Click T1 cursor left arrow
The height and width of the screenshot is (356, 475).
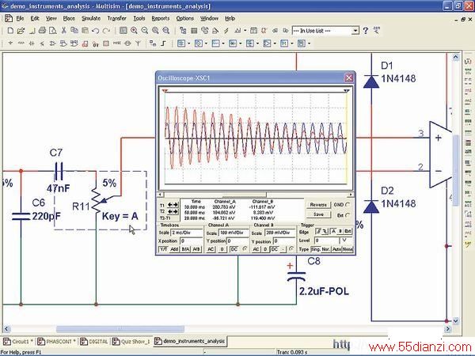170,205
